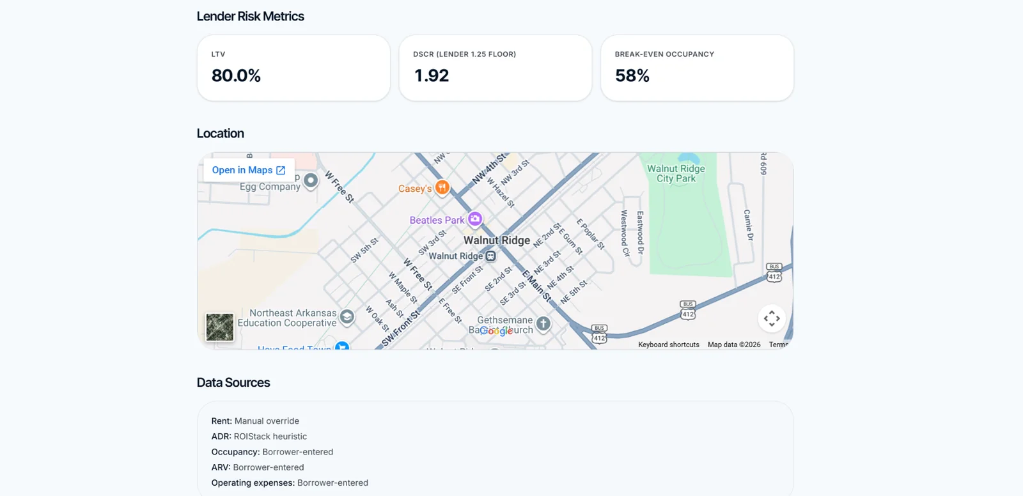The height and width of the screenshot is (496, 1023).
Task: Toggle the satellite imagery thumbnail
Action: 219,327
